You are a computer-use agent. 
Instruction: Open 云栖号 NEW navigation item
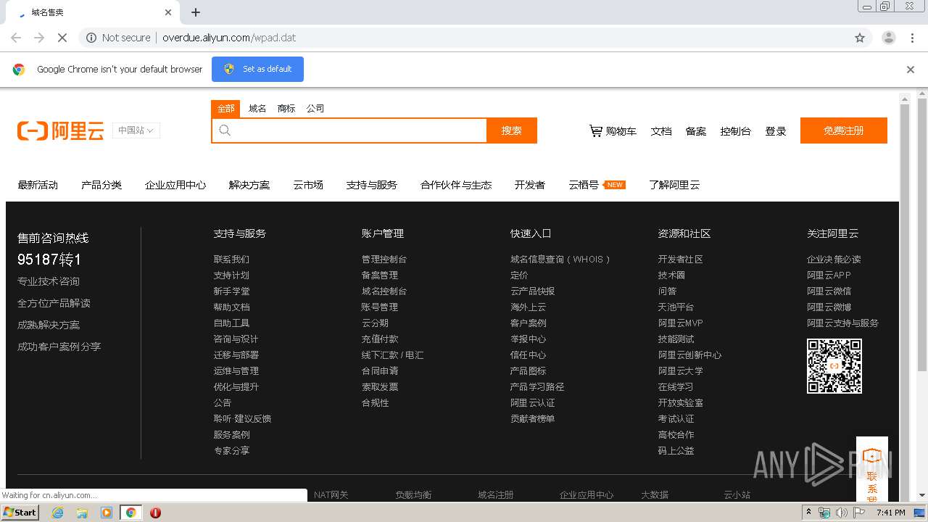(x=597, y=185)
